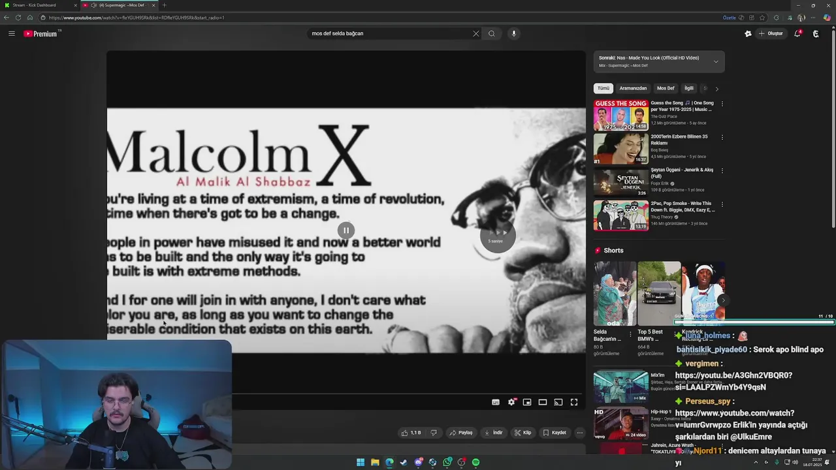
Task: Reload the current page
Action: [x=18, y=18]
